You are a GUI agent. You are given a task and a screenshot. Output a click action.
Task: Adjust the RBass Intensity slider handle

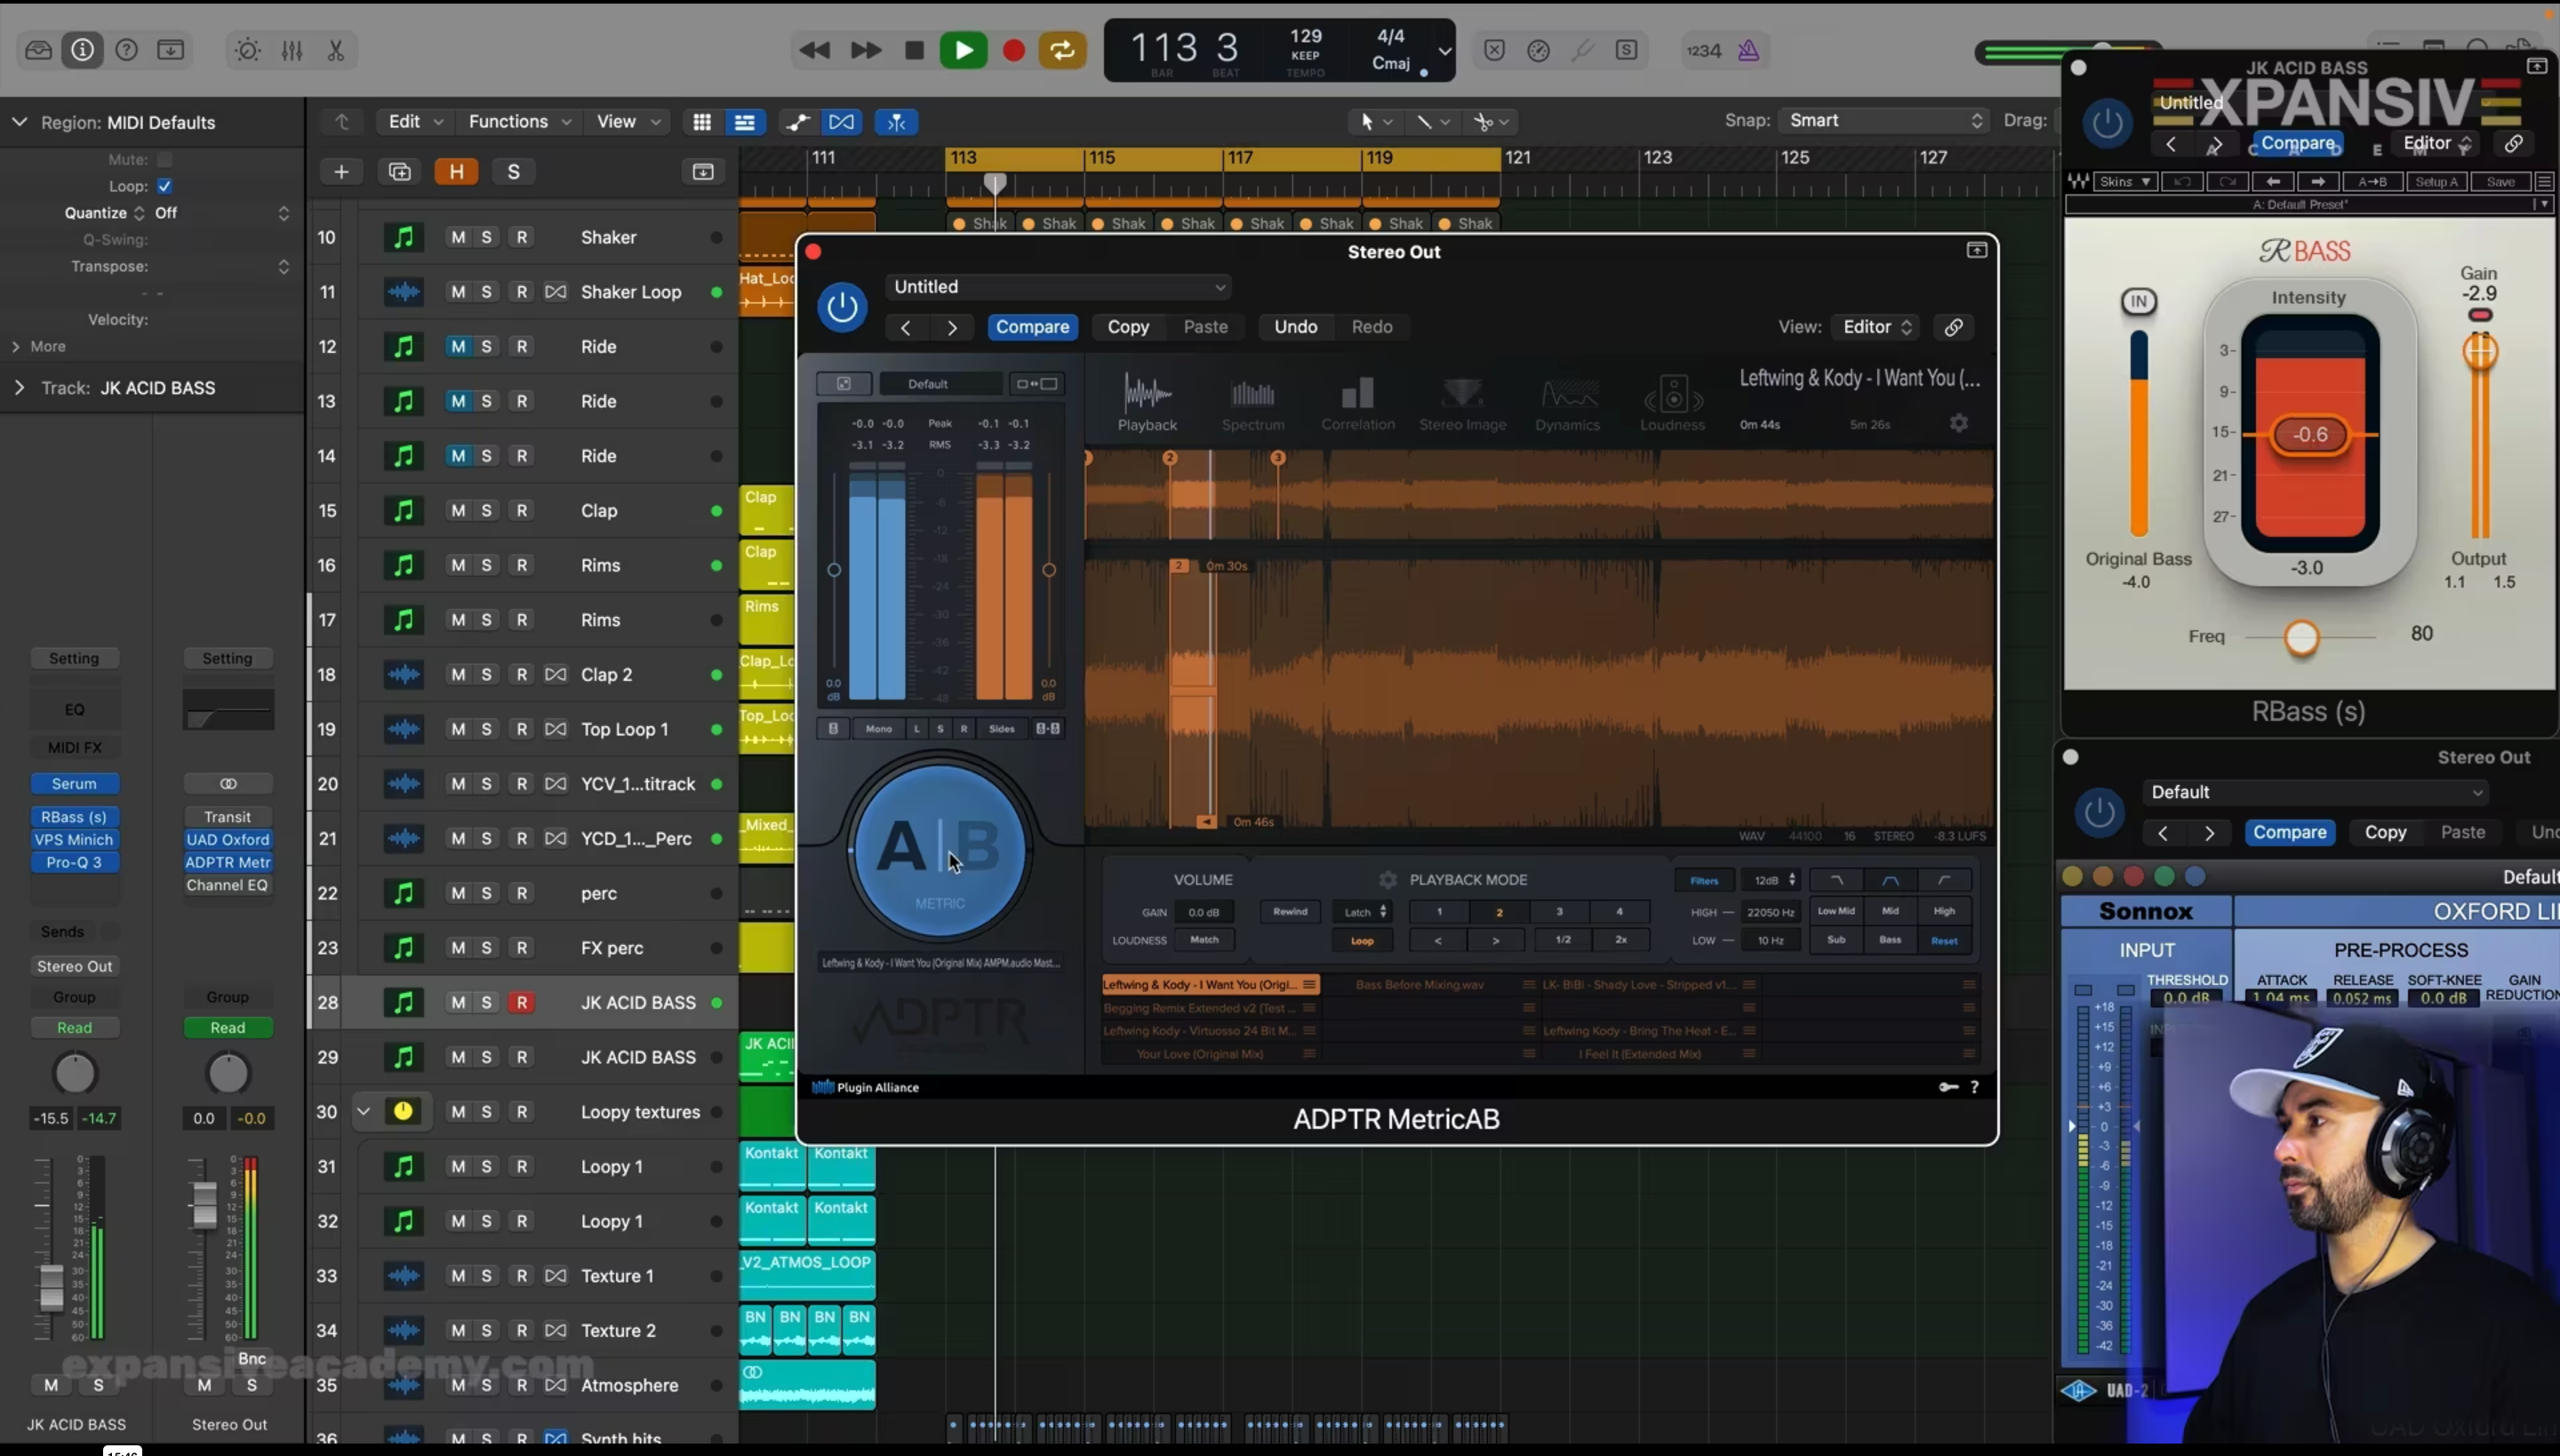(x=2310, y=434)
